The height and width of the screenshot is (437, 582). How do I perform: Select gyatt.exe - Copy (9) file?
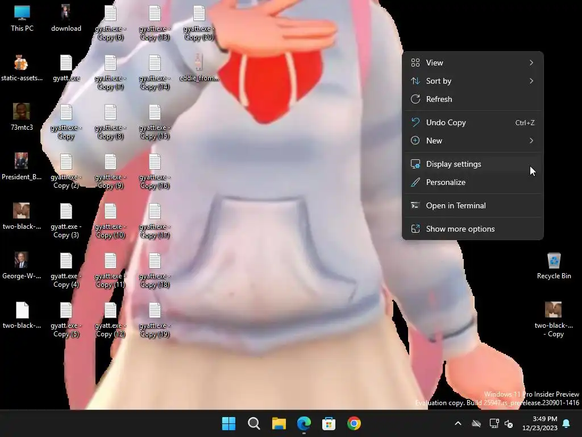pos(110,171)
